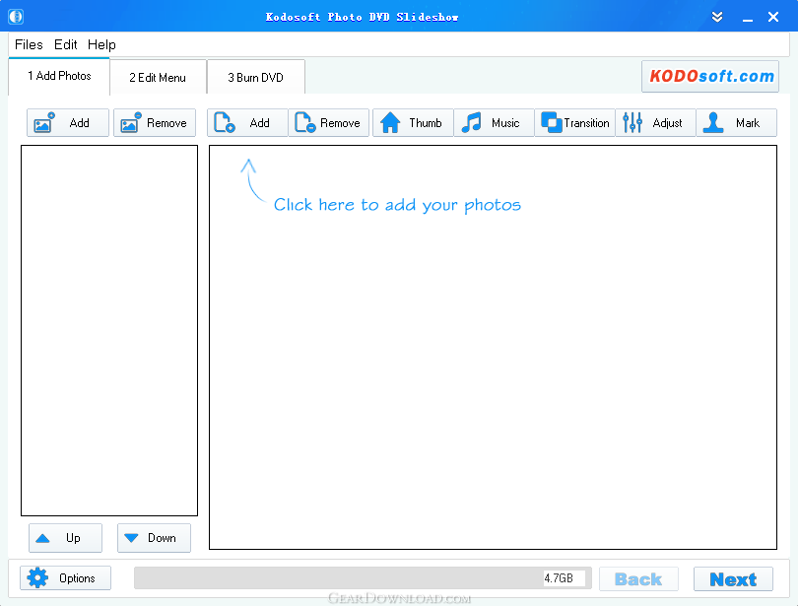
Task: Open the Music settings with note icon
Action: tap(495, 122)
